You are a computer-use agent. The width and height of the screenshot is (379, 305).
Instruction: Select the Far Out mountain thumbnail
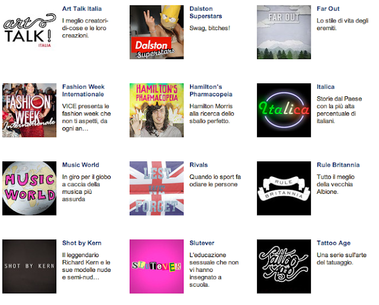click(284, 32)
